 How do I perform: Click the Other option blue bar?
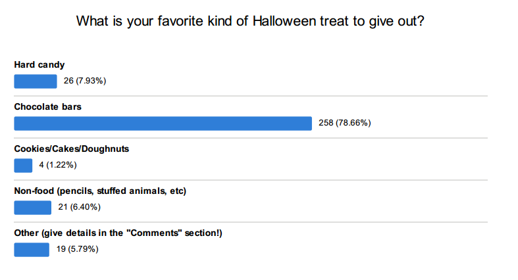tap(32, 250)
